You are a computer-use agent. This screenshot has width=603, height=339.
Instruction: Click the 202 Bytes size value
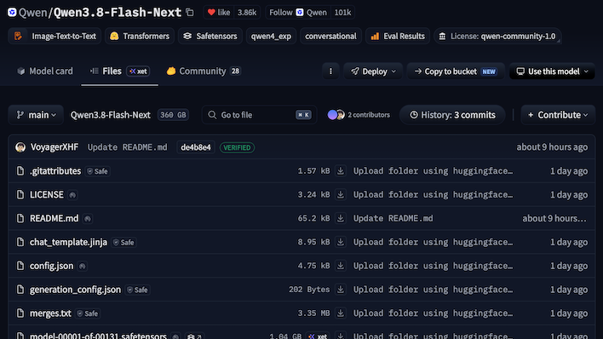309,290
